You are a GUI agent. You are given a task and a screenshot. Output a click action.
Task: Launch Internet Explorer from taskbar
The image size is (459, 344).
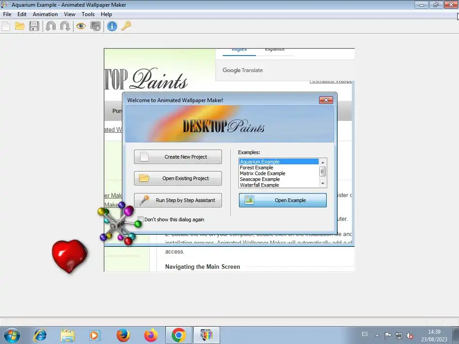coord(40,335)
